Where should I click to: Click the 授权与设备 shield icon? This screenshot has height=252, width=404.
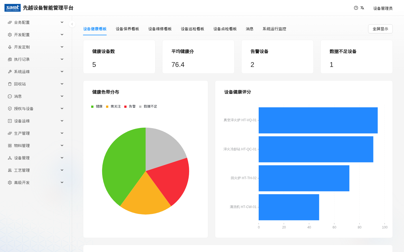(x=10, y=109)
